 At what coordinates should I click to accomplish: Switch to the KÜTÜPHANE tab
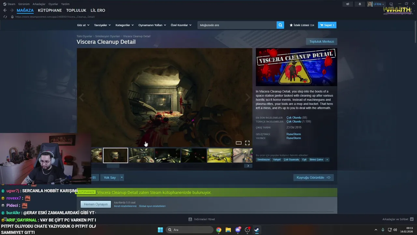50,10
